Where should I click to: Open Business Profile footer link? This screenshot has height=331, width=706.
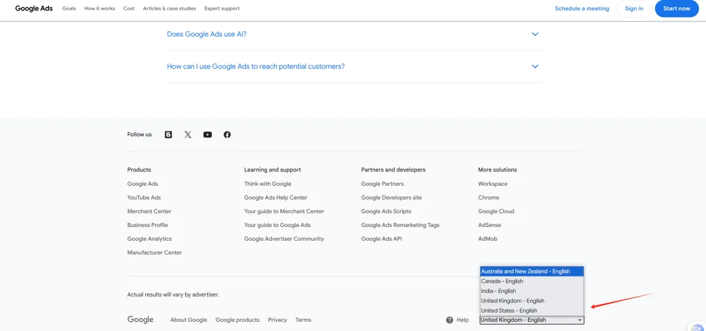pos(148,225)
